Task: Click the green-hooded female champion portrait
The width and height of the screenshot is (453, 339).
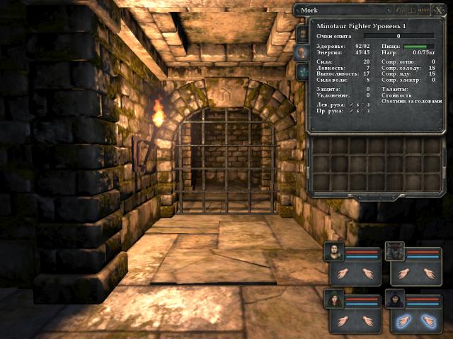Action: point(334,299)
